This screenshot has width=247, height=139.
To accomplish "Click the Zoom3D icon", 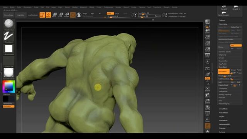I will click(x=208, y=101).
